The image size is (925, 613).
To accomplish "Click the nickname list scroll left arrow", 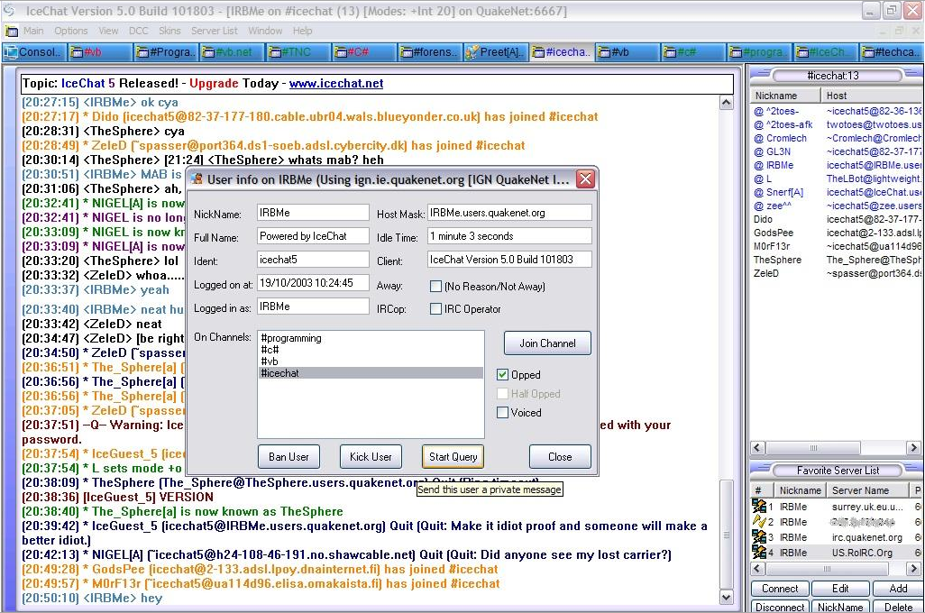I will 758,448.
